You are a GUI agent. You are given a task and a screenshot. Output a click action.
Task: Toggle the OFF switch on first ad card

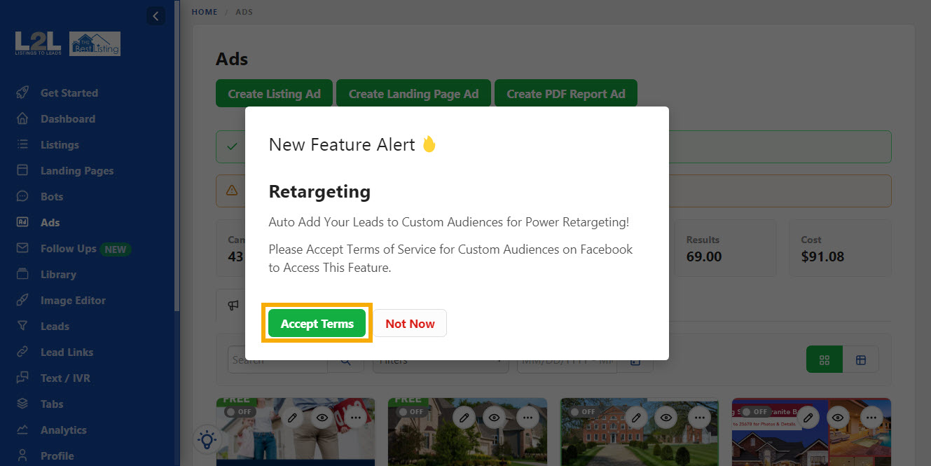point(240,412)
